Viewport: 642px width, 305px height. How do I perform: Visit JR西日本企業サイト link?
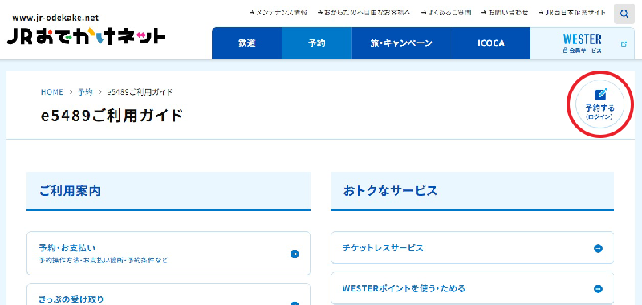click(572, 13)
